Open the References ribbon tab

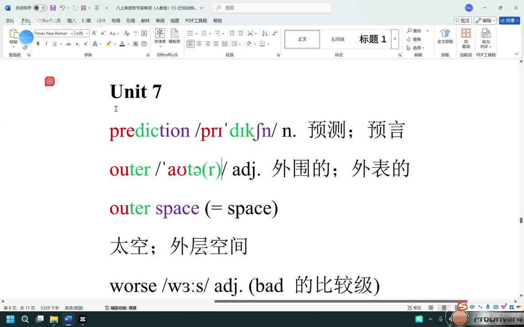click(131, 21)
